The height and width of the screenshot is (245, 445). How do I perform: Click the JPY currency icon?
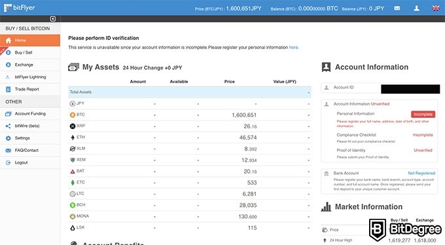tap(73, 104)
